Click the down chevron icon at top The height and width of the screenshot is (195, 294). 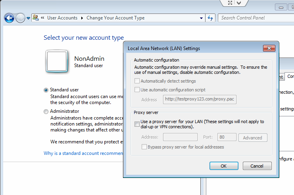[x=239, y=3]
